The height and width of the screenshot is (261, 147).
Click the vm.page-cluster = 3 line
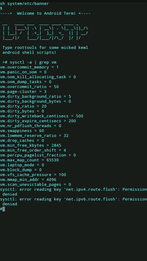pyautogui.click(x=23, y=92)
